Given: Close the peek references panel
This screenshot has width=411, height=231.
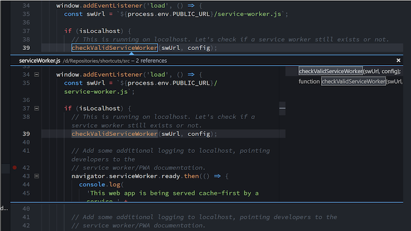Looking at the screenshot, I should [399, 61].
